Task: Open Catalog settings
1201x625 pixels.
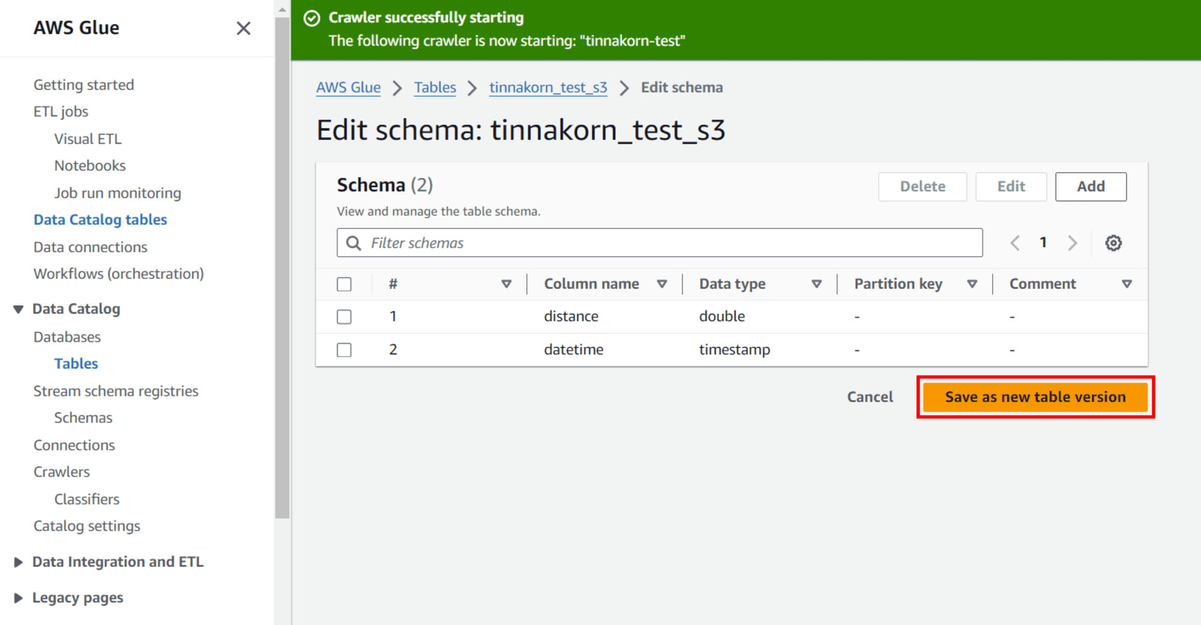Action: [x=87, y=526]
